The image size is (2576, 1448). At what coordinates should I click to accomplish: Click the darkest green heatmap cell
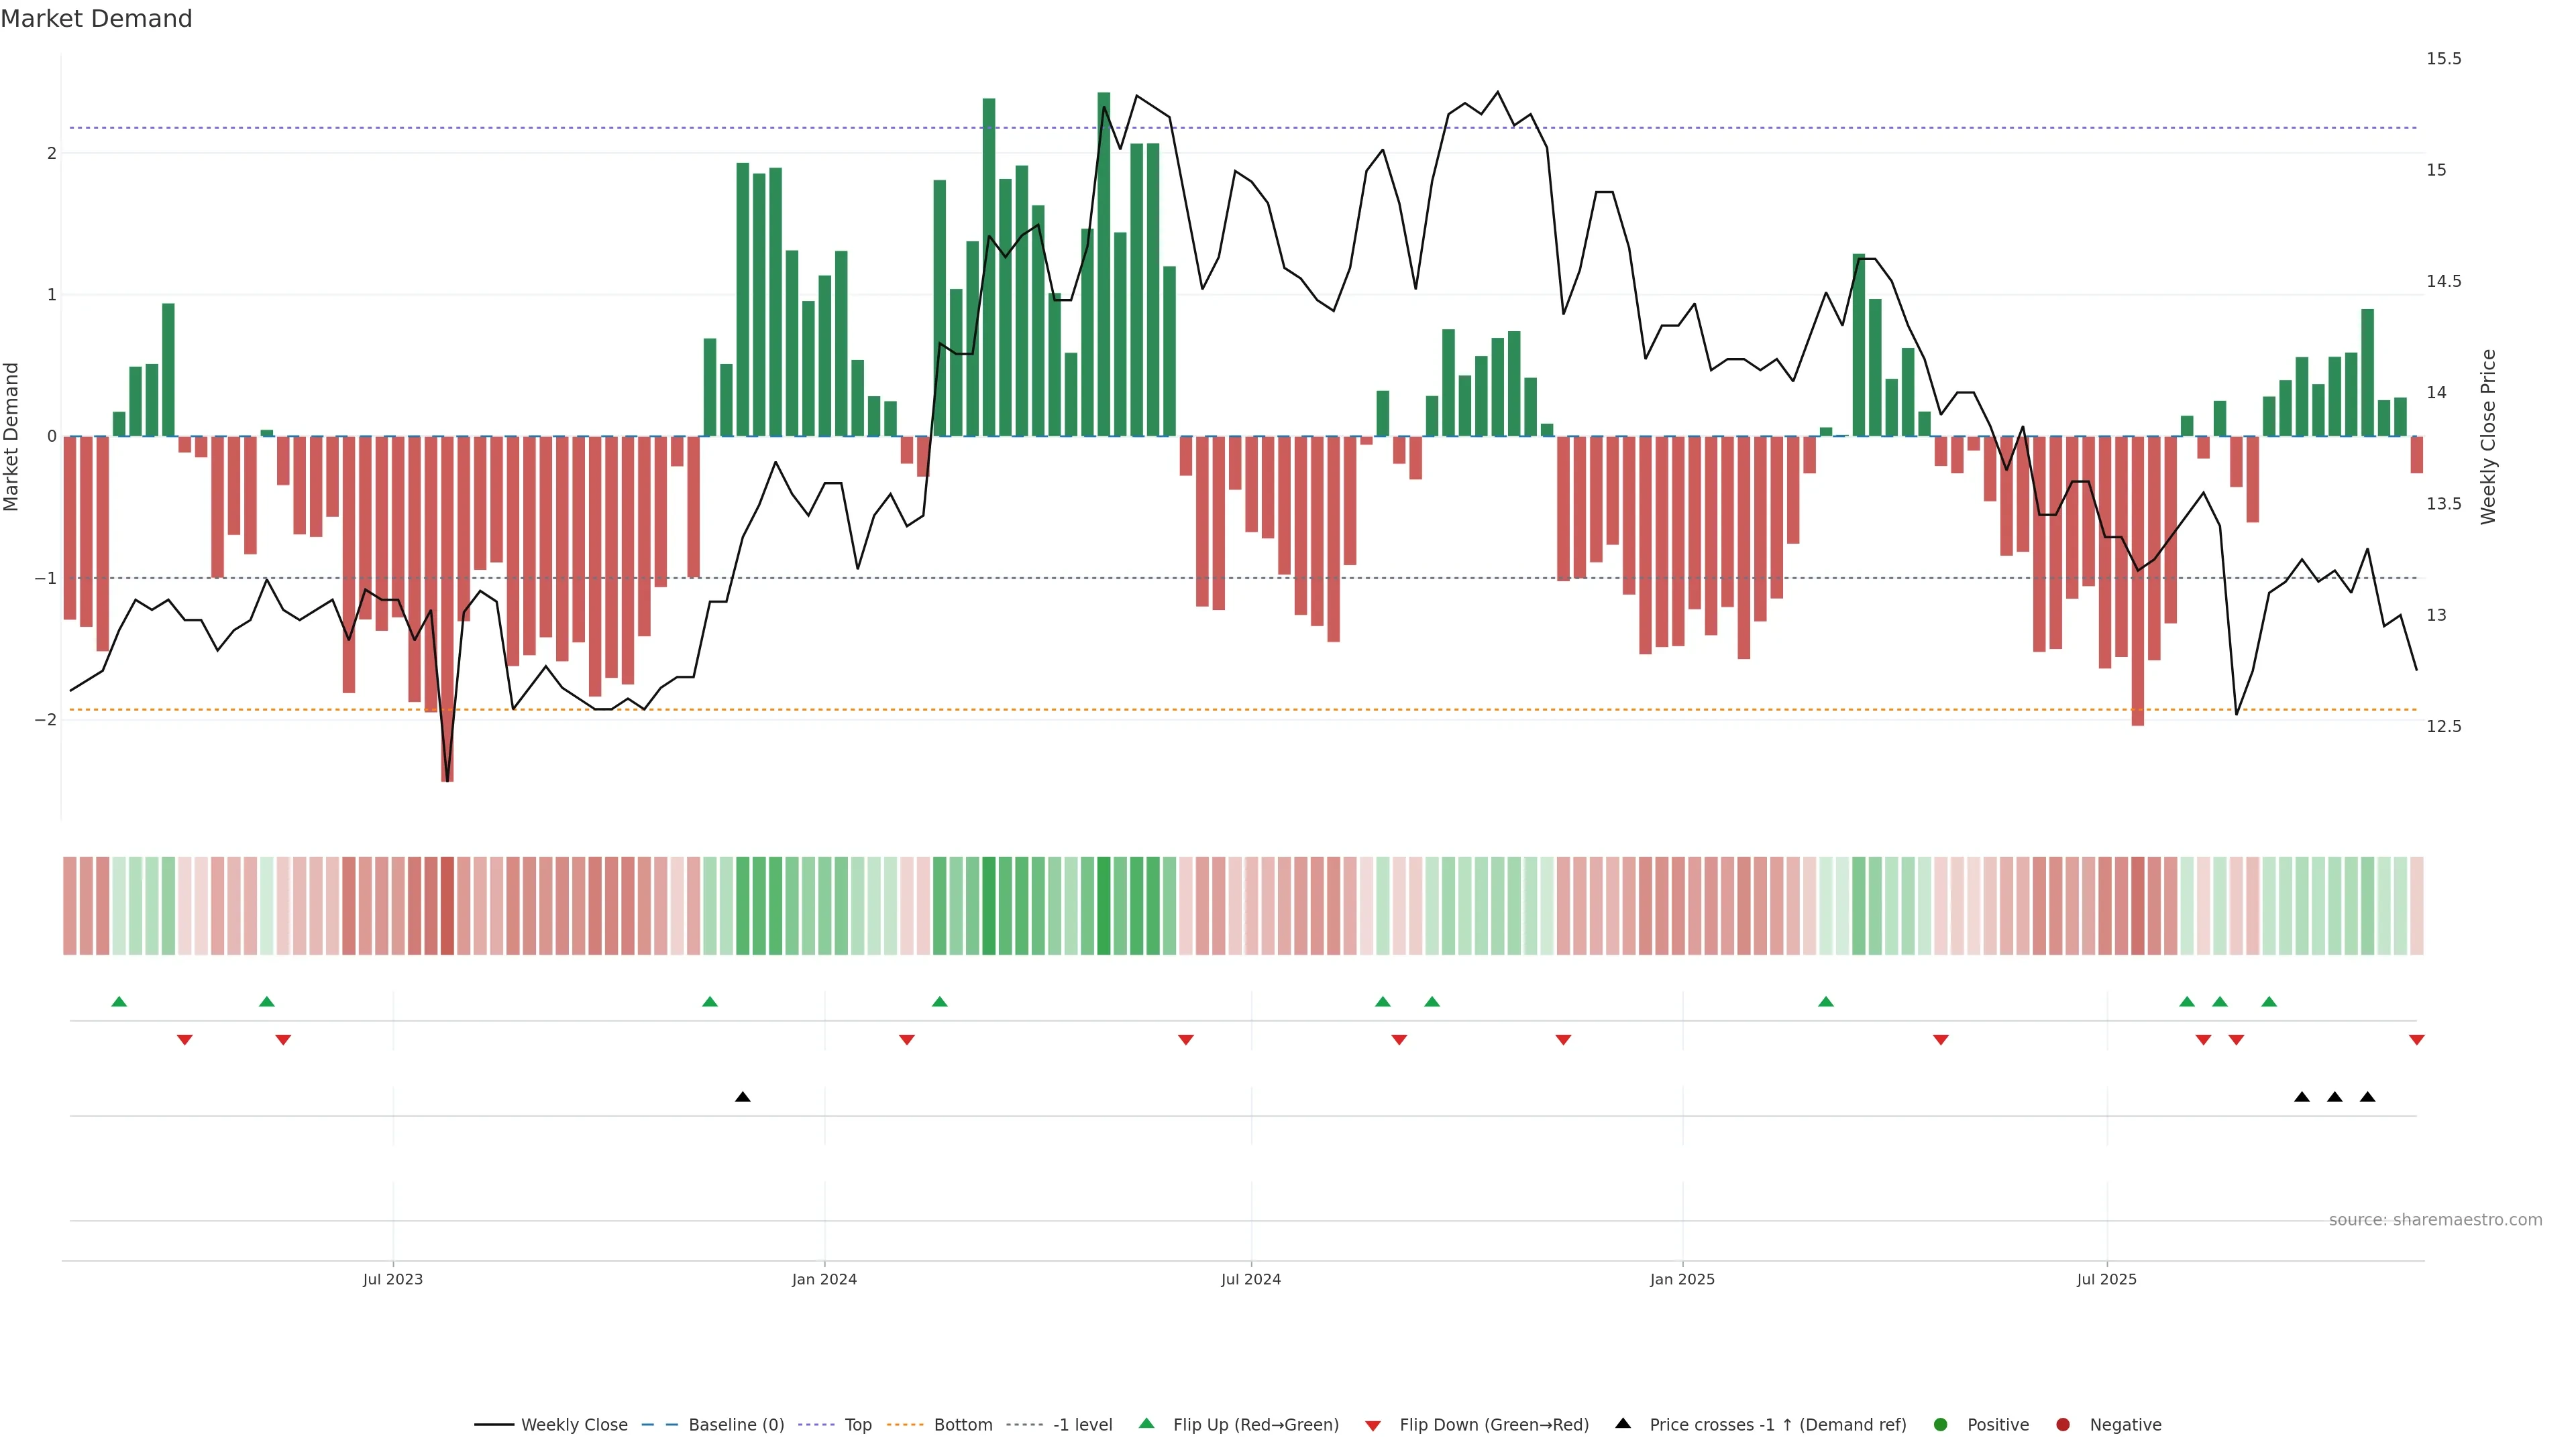click(x=1104, y=906)
